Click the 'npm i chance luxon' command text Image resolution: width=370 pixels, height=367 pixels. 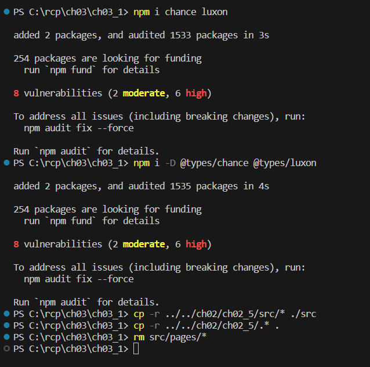click(x=180, y=12)
